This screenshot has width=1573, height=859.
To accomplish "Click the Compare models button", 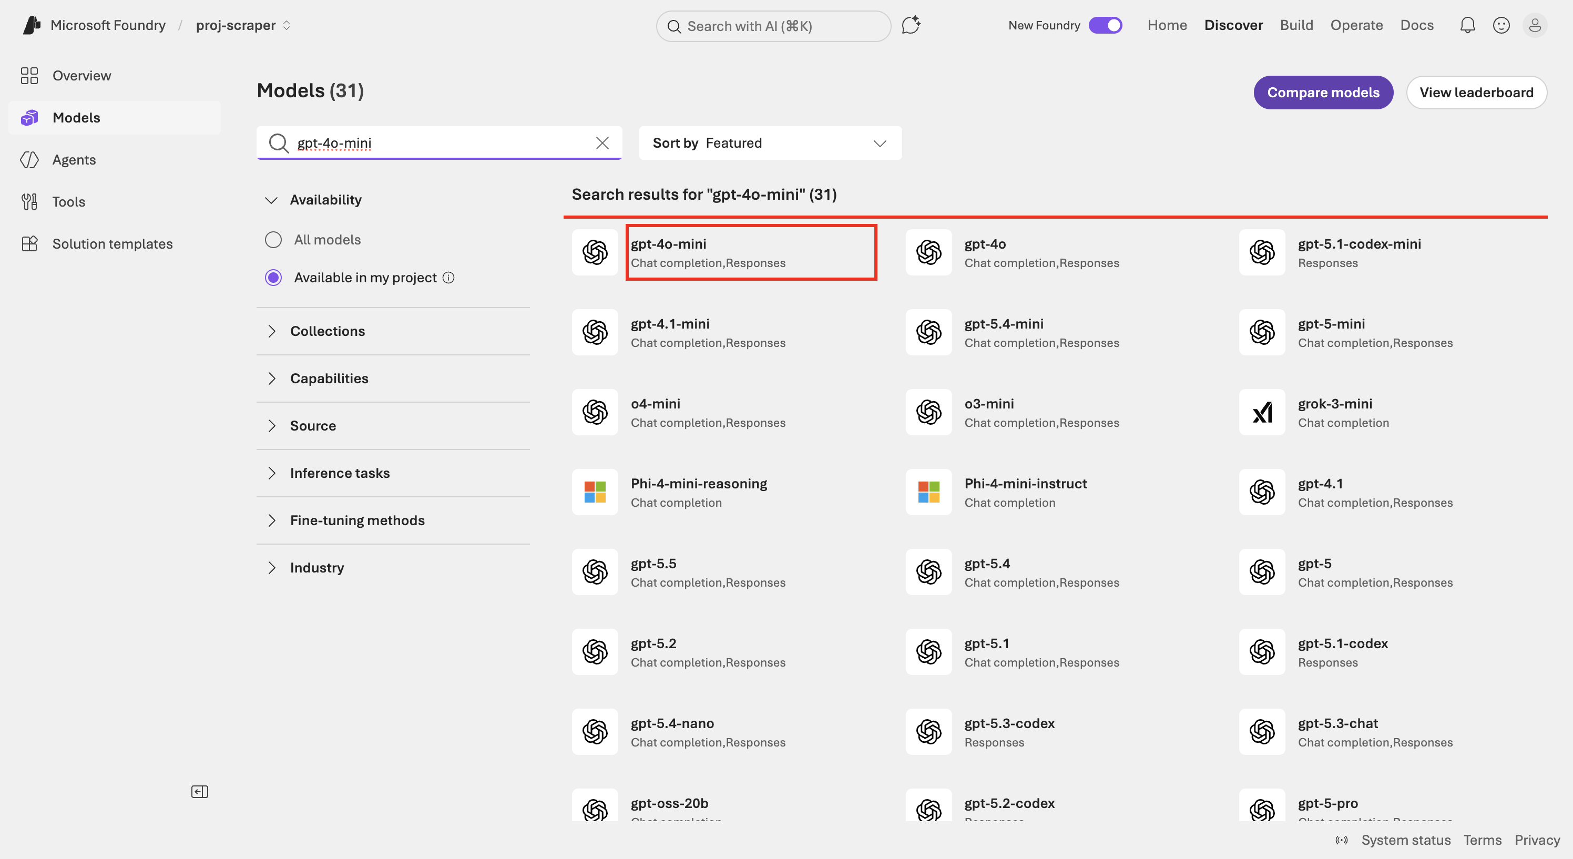I will [1323, 92].
